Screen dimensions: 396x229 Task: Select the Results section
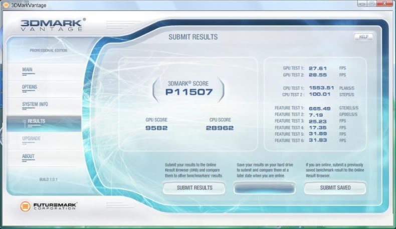(x=44, y=123)
